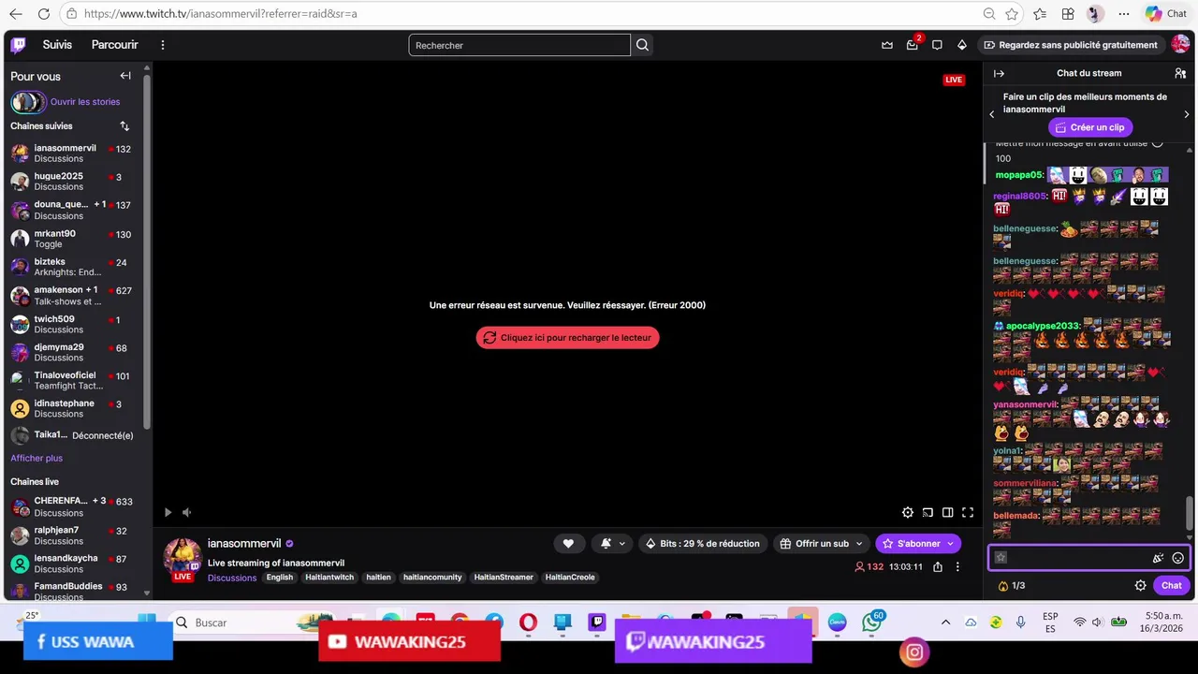Click Créer un clip button
Image resolution: width=1198 pixels, height=674 pixels.
(1090, 127)
